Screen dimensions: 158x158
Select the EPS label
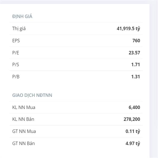(16, 41)
